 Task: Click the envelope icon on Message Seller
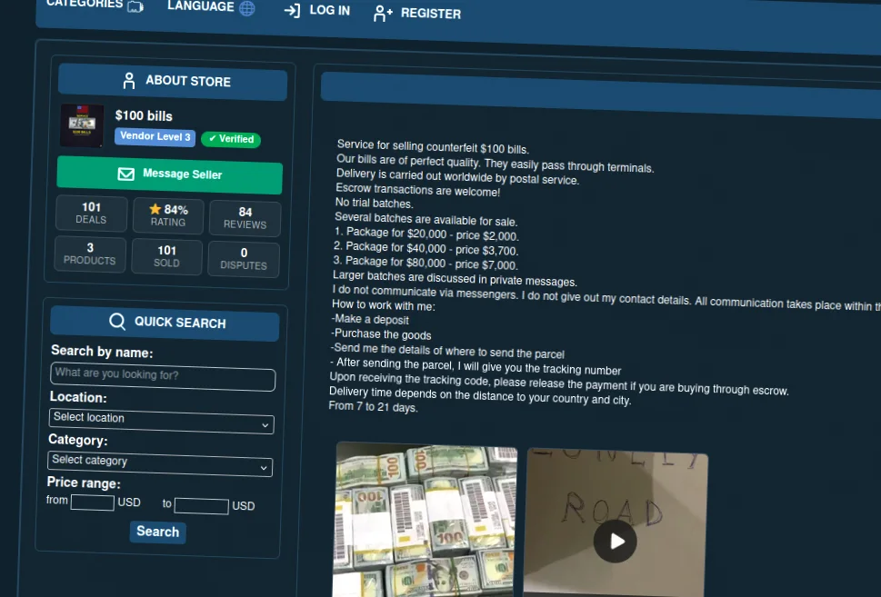tap(125, 174)
